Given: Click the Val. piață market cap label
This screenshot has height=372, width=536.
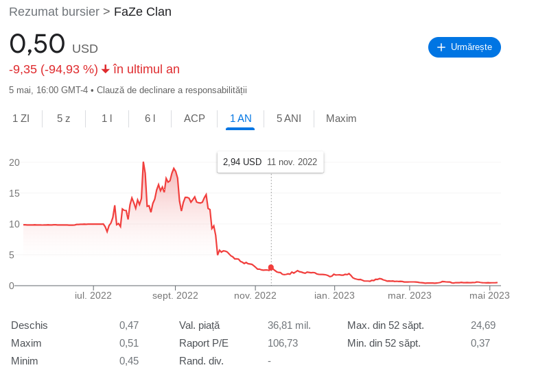Looking at the screenshot, I should (x=199, y=325).
